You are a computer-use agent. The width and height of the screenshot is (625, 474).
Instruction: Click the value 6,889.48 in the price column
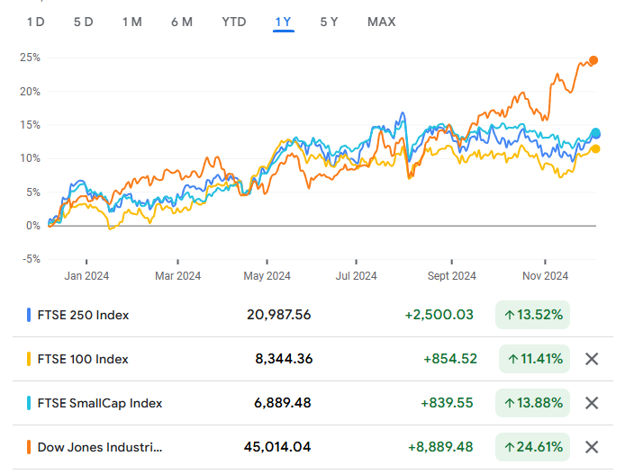283,403
